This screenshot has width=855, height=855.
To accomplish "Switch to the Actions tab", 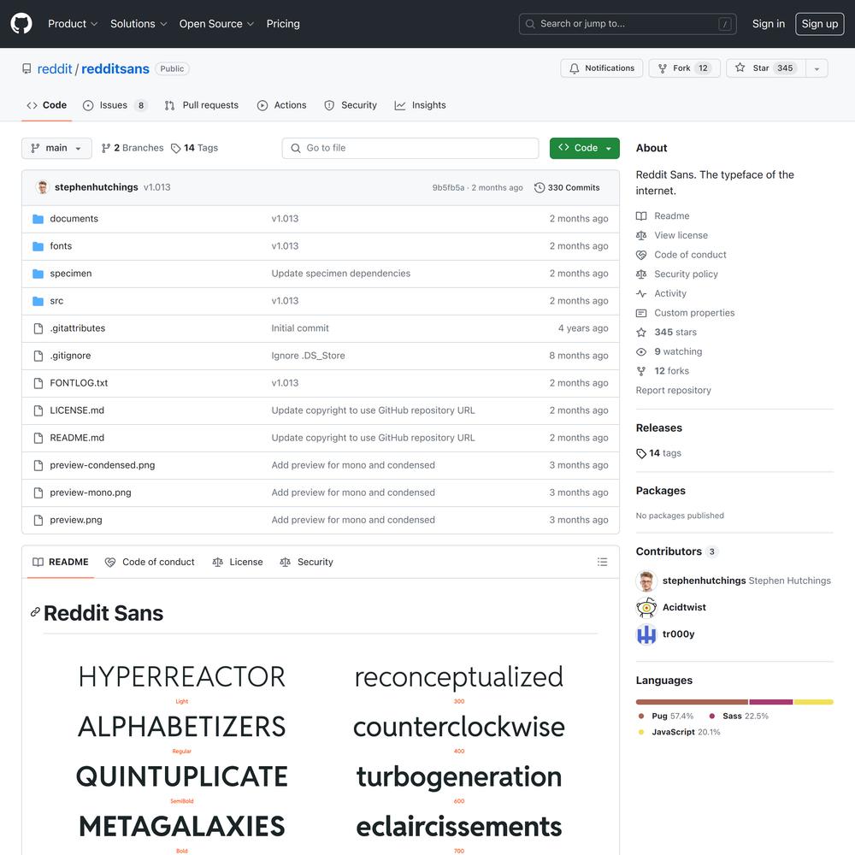I will pos(282,105).
